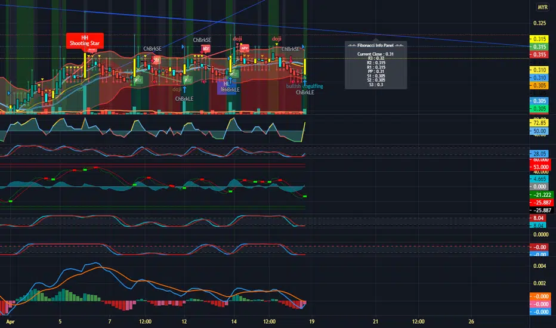Click 'R2 : 0.315' in Fibonacci panel
The image size is (556, 328).
tap(375, 63)
